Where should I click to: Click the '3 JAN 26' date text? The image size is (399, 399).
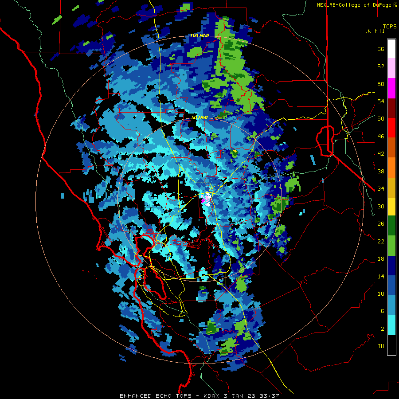coord(240,396)
